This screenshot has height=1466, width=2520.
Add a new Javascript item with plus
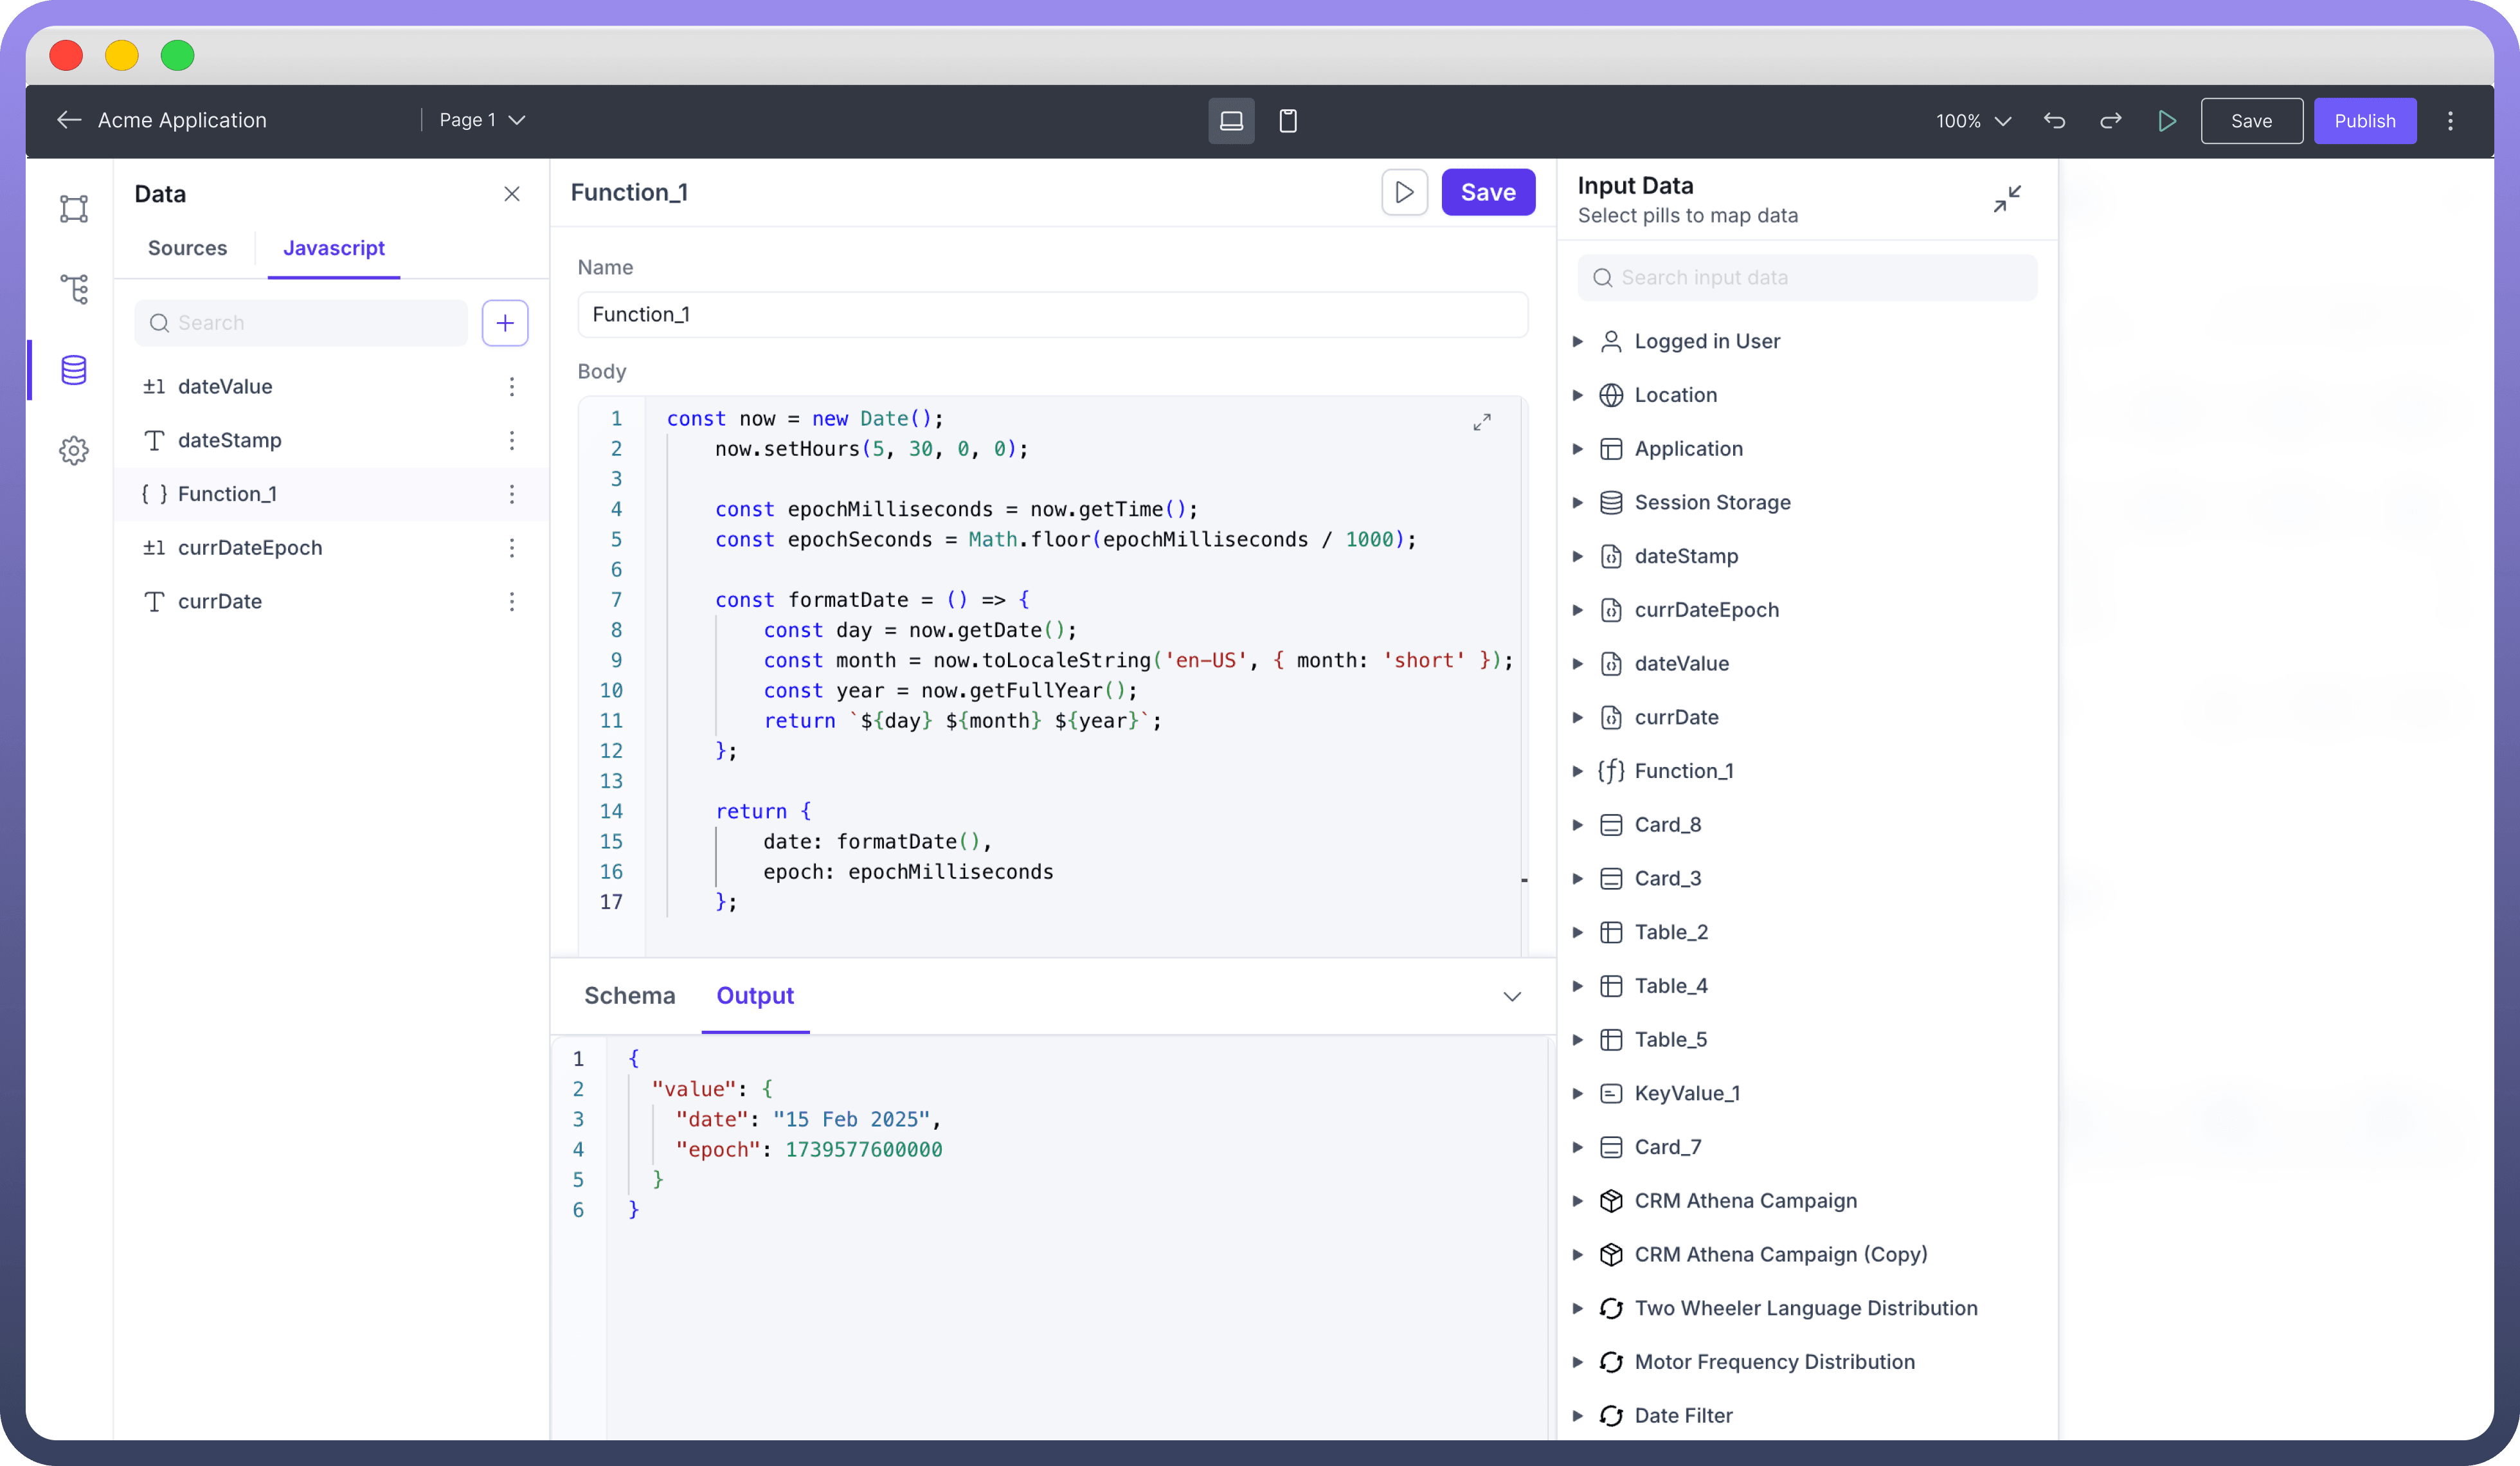pos(505,323)
